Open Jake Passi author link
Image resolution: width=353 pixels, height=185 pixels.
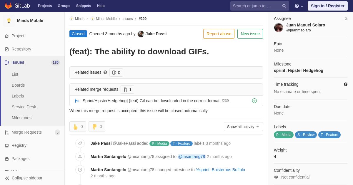tap(156, 34)
